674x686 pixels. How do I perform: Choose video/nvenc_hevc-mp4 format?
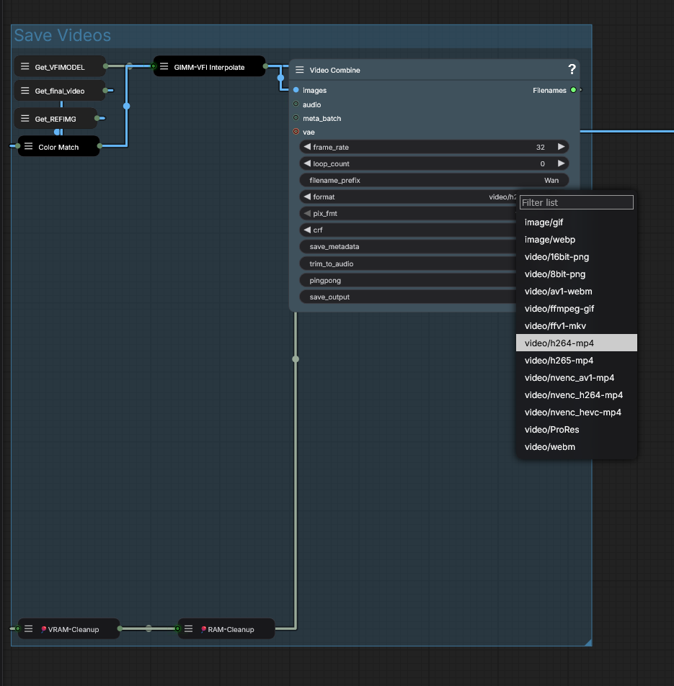pyautogui.click(x=576, y=412)
